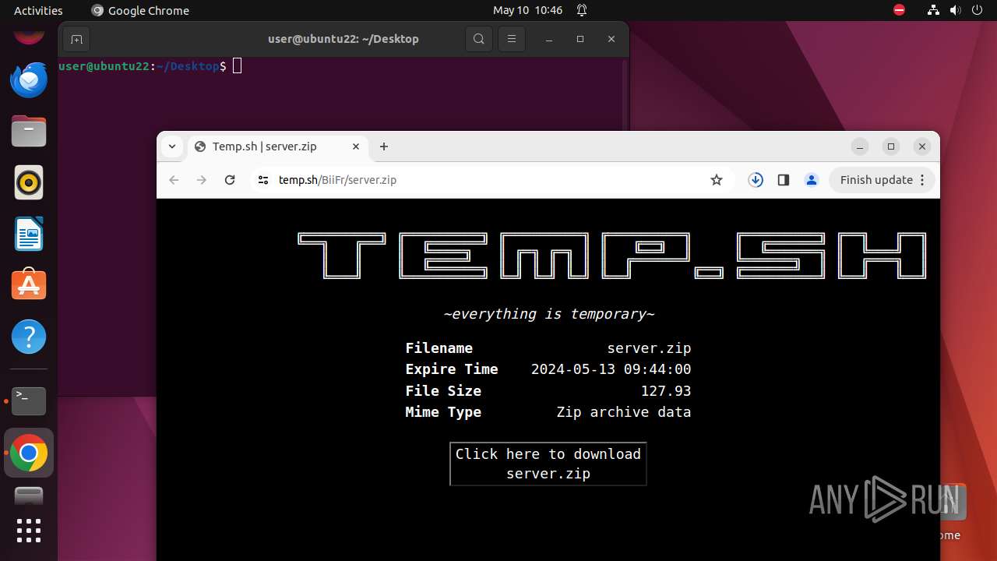
Task: Reload the temp.sh page
Action: [230, 180]
